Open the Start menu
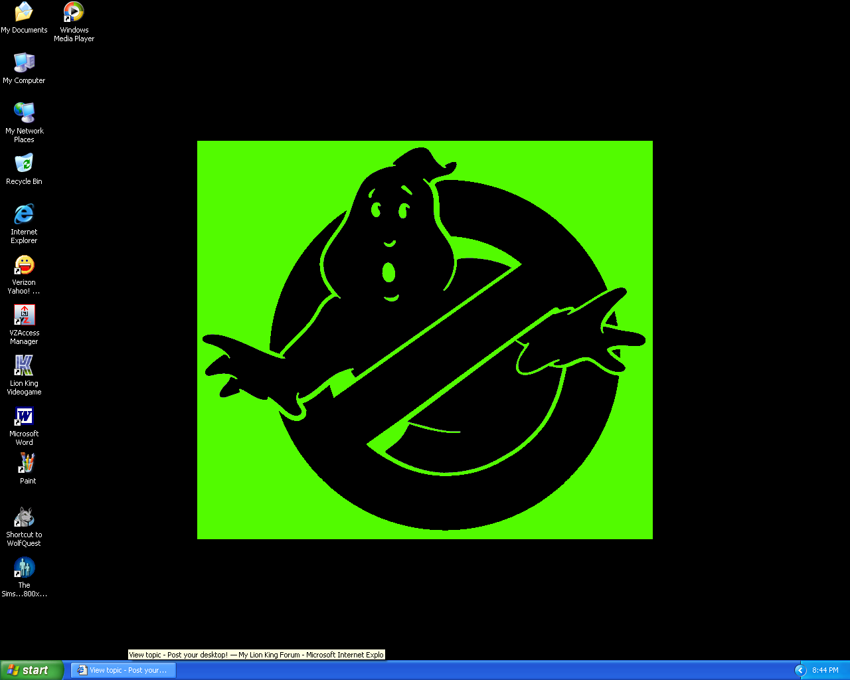Viewport: 850px width, 680px height. (x=32, y=670)
